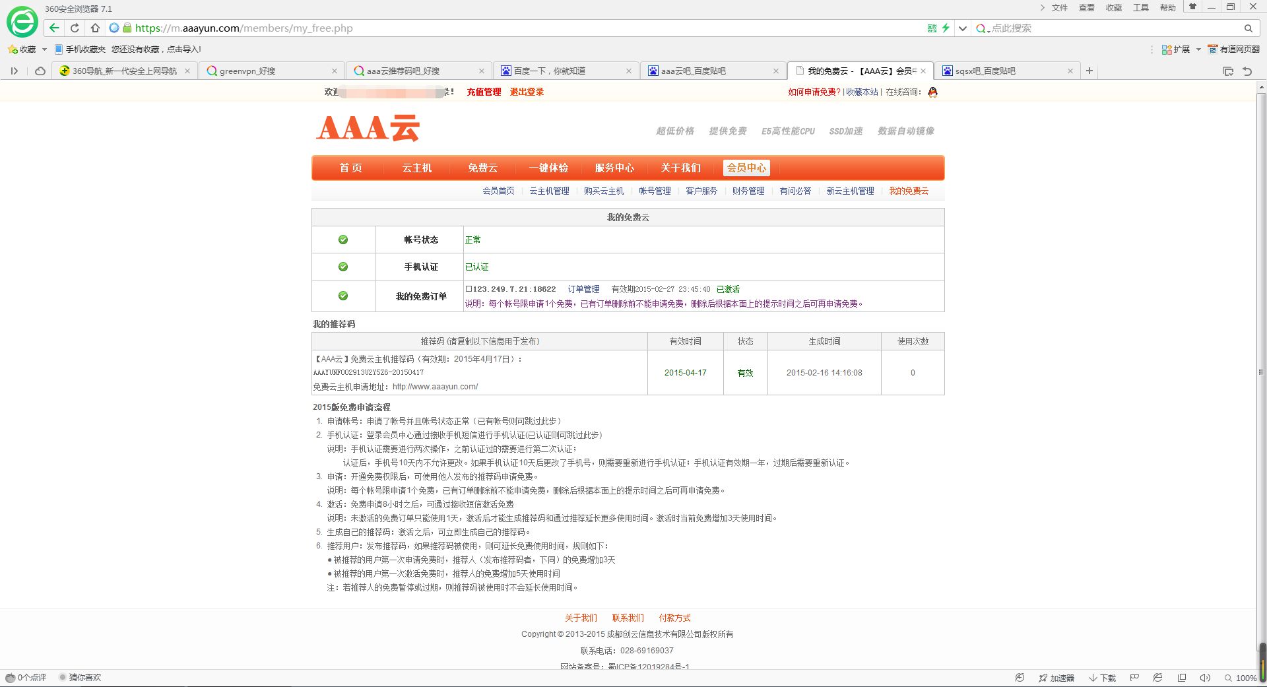The width and height of the screenshot is (1267, 687).
Task: Click the green lightning speed-mode icon
Action: click(946, 28)
